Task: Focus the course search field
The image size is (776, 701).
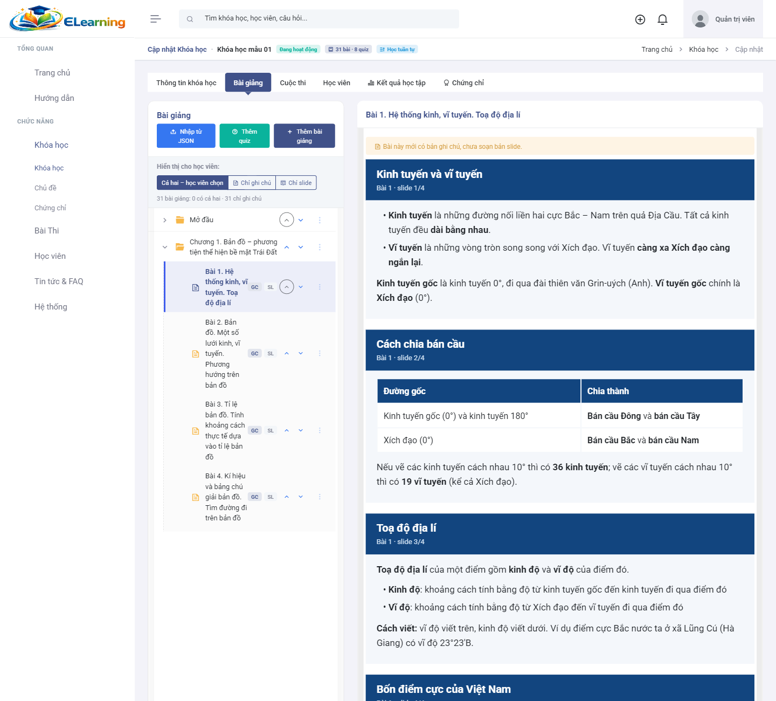Action: pos(319,19)
